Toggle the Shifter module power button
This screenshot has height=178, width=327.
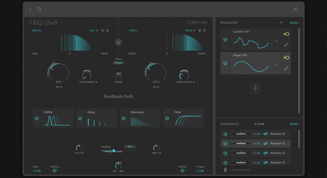[37, 118]
